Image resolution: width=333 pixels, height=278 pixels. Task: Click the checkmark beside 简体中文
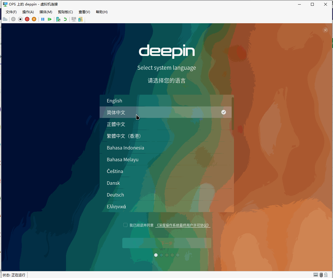[224, 112]
